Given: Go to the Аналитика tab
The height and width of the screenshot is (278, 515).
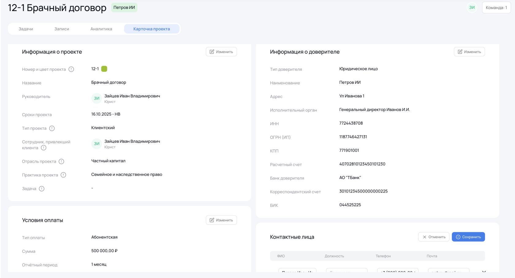Looking at the screenshot, I should [x=101, y=29].
